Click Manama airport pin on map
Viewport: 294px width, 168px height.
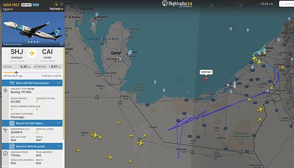(x=97, y=15)
